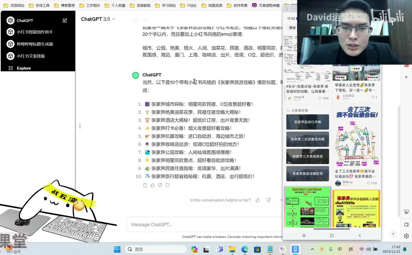Image resolution: width=412 pixels, height=255 pixels.
Task: Click the Explore link in sidebar
Action: [x=24, y=68]
